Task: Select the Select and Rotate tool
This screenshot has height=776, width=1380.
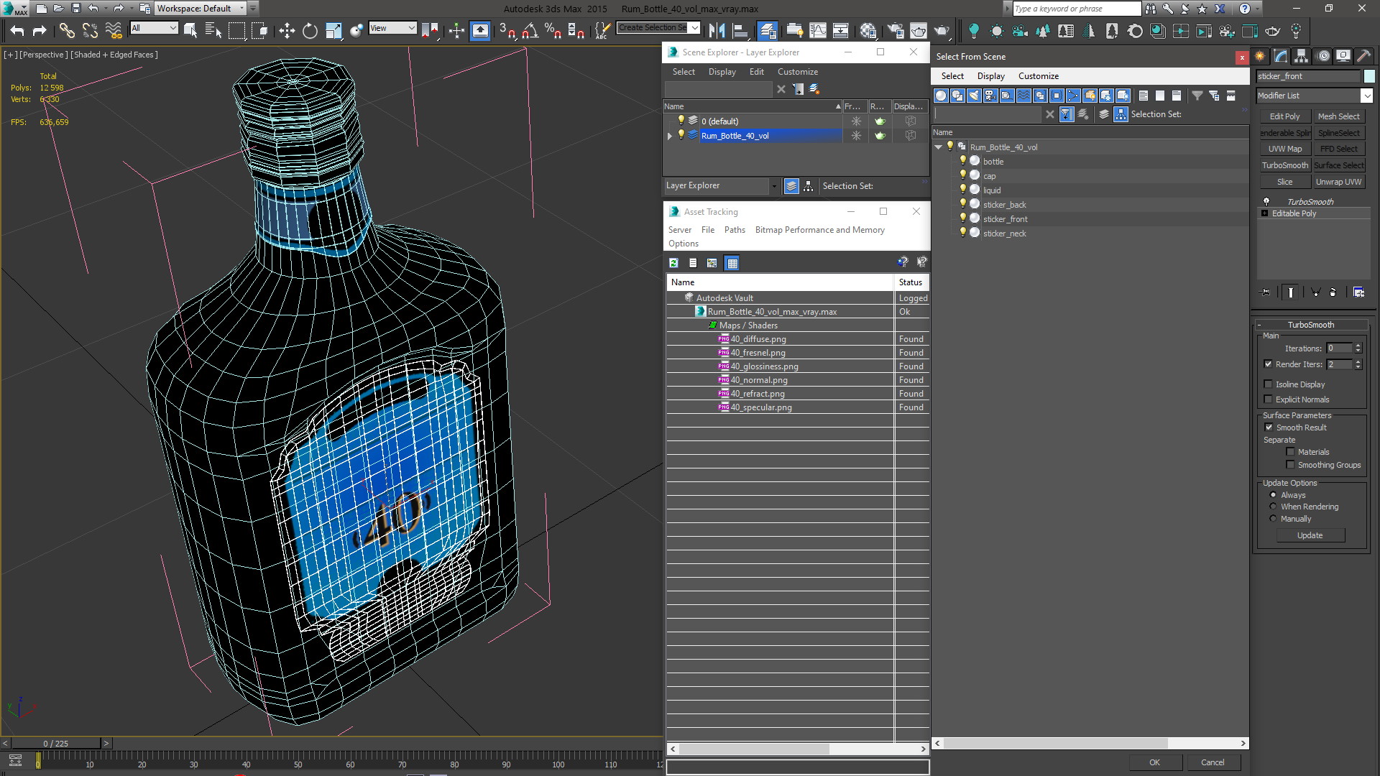Action: coord(310,30)
